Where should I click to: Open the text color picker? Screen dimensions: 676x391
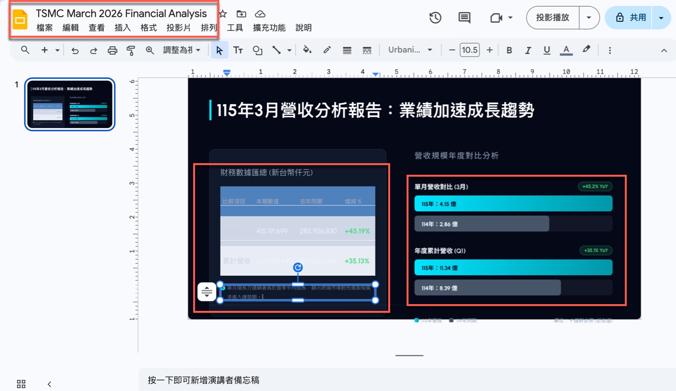pos(566,50)
